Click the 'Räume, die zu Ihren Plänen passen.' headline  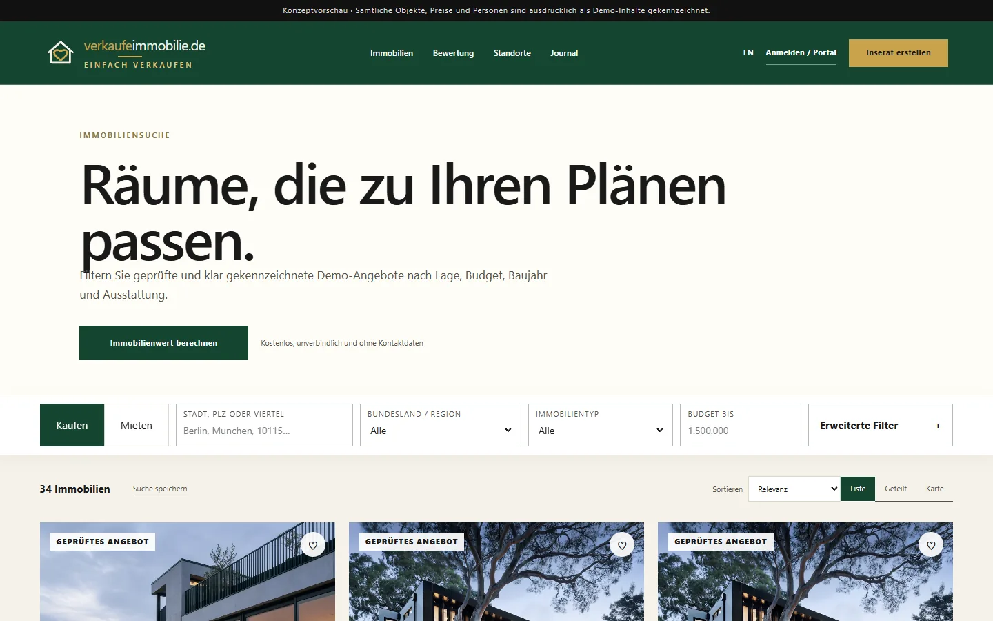[x=403, y=214]
